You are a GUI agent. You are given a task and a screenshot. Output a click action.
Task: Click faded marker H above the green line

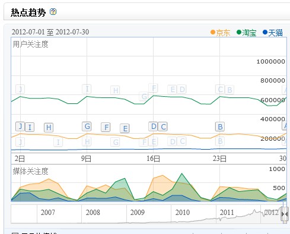[115, 90]
